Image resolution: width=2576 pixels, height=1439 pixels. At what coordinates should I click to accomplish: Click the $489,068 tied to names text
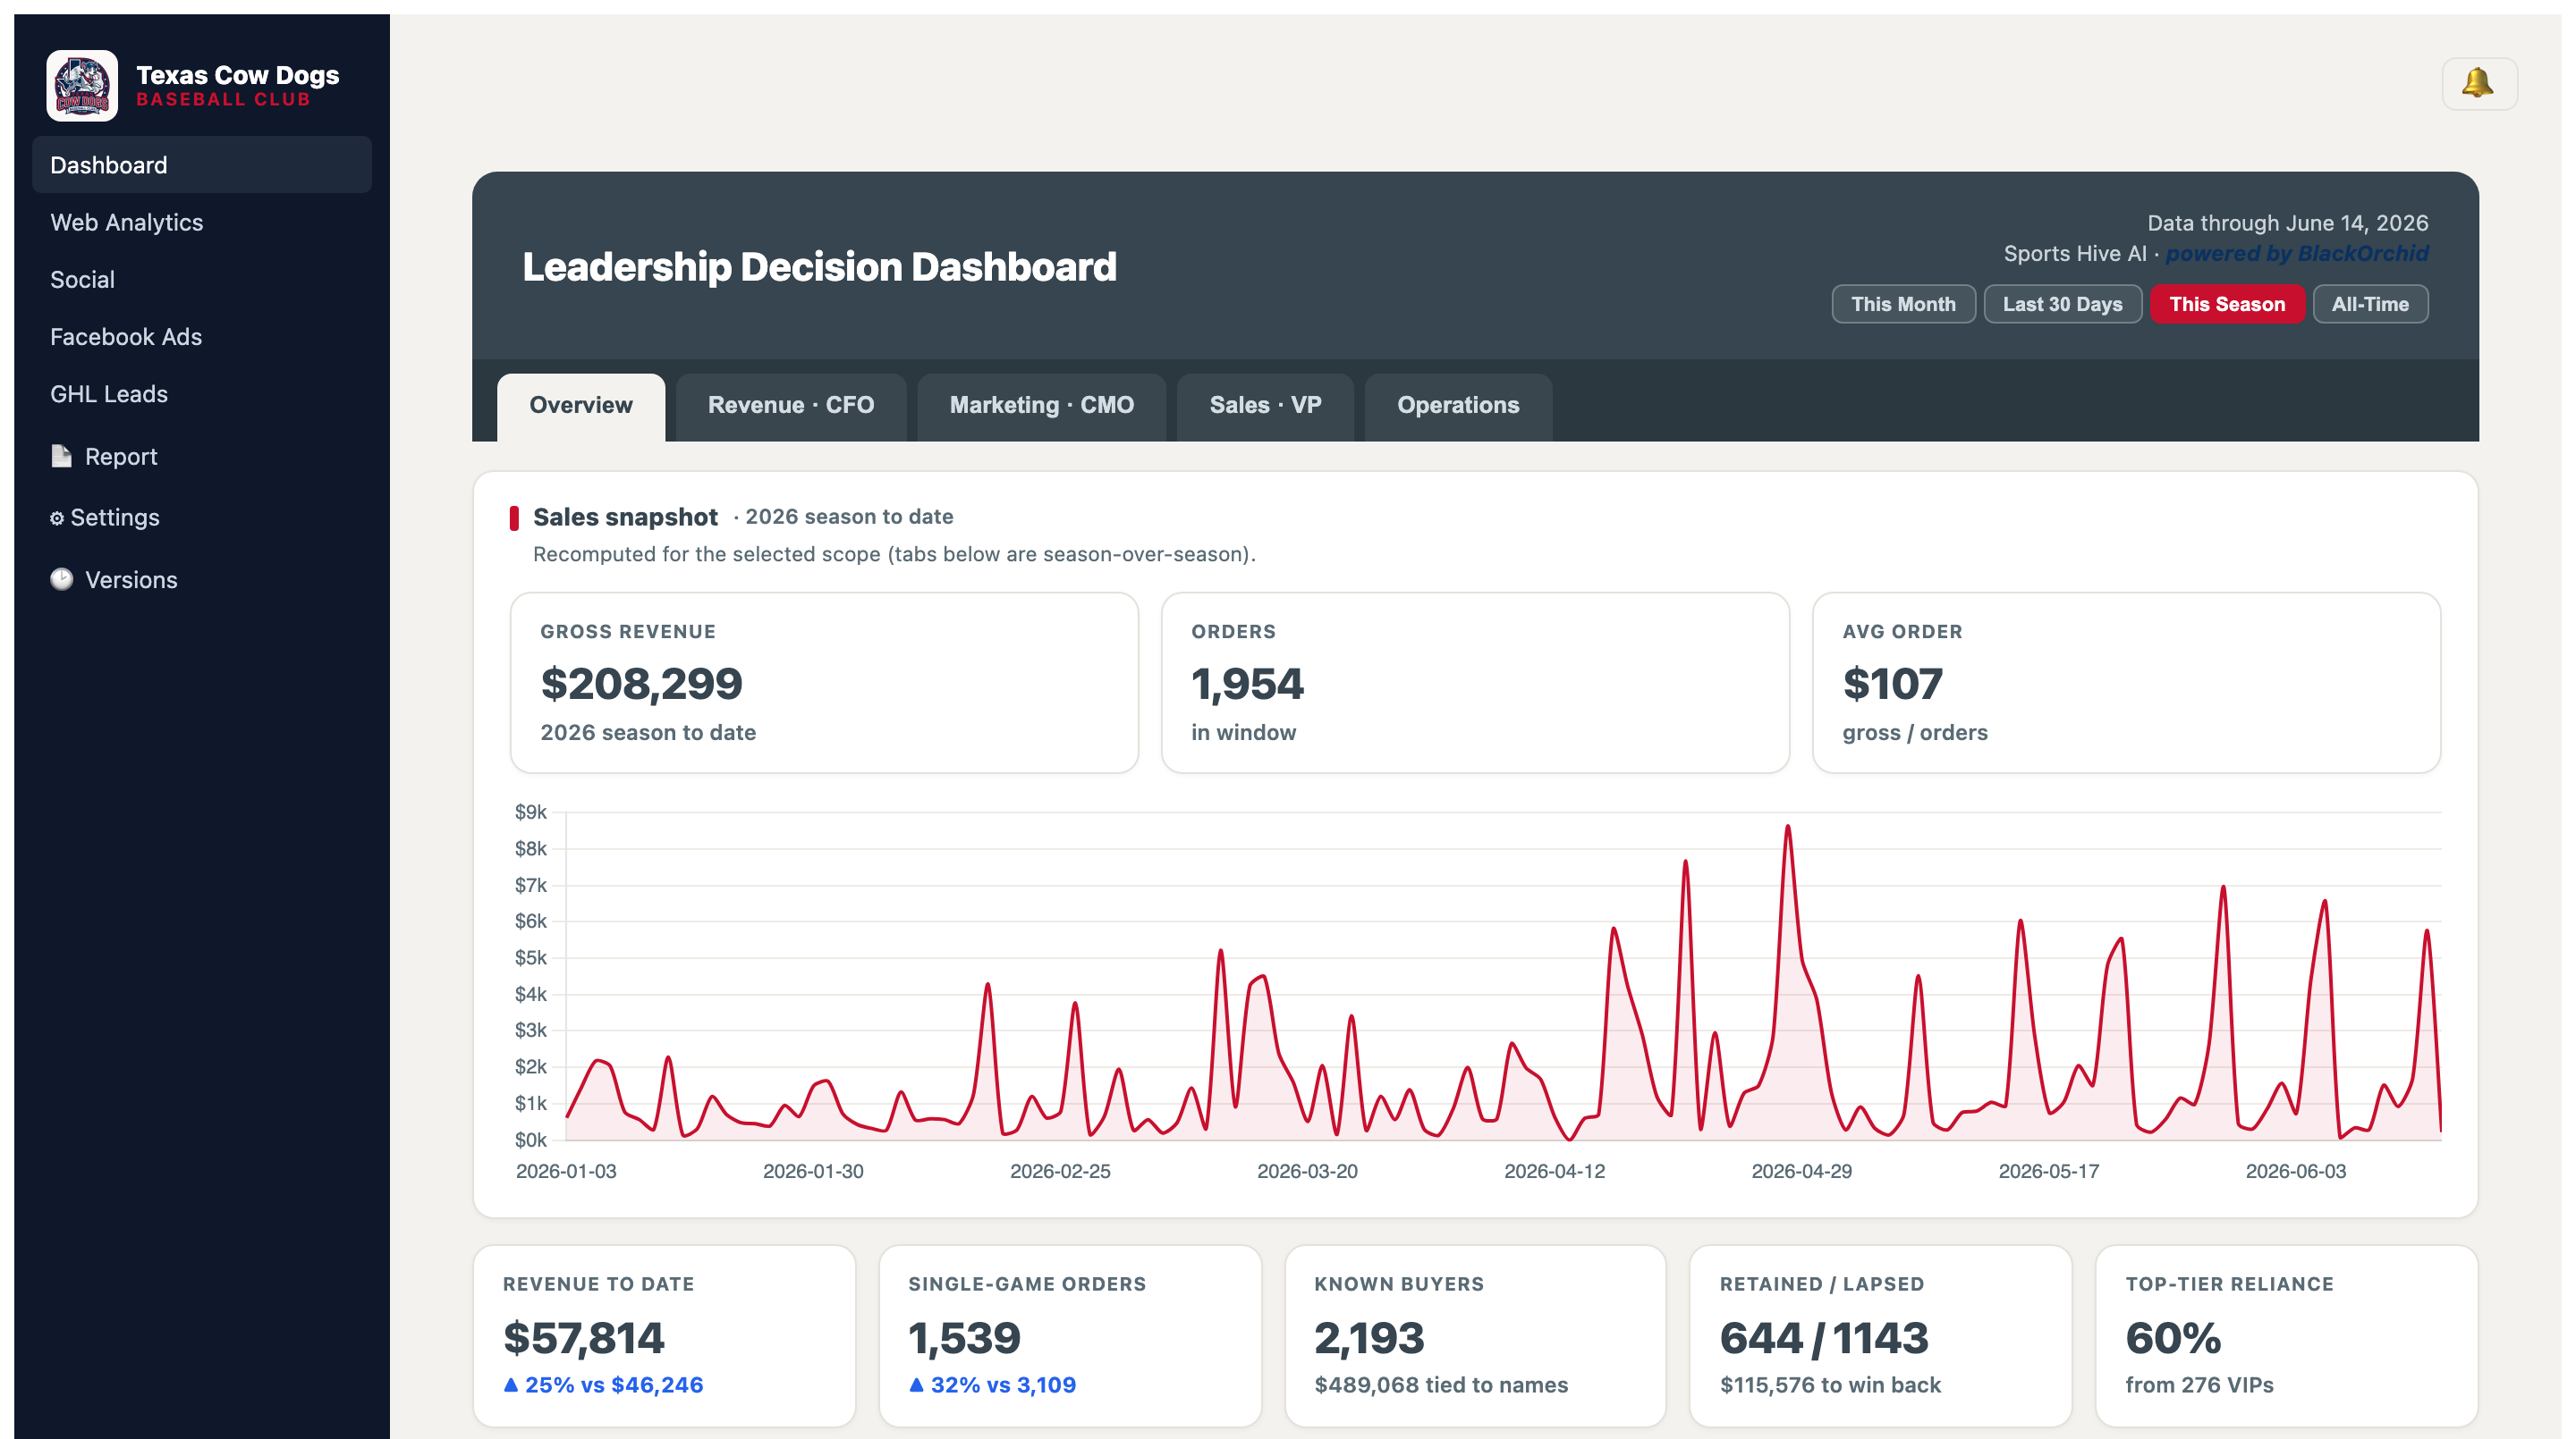pyautogui.click(x=1441, y=1385)
